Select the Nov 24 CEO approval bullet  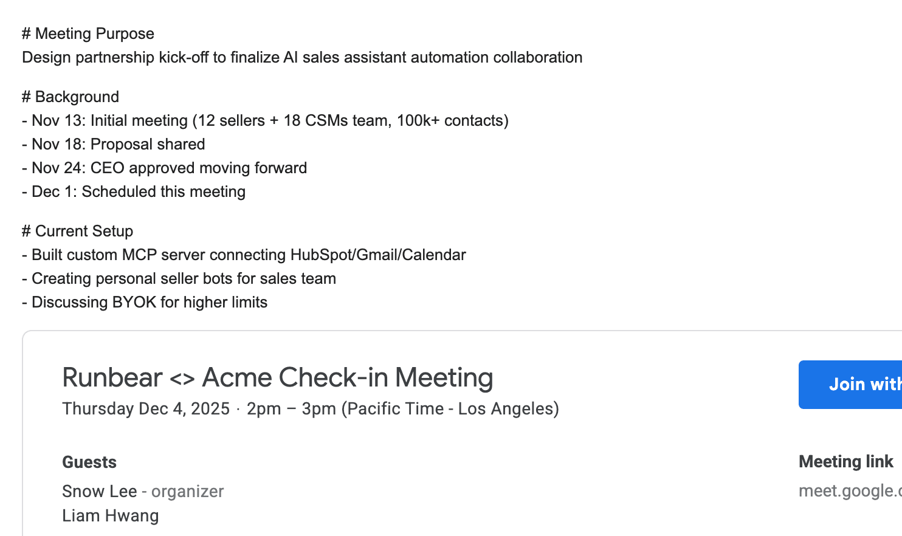[x=164, y=168]
